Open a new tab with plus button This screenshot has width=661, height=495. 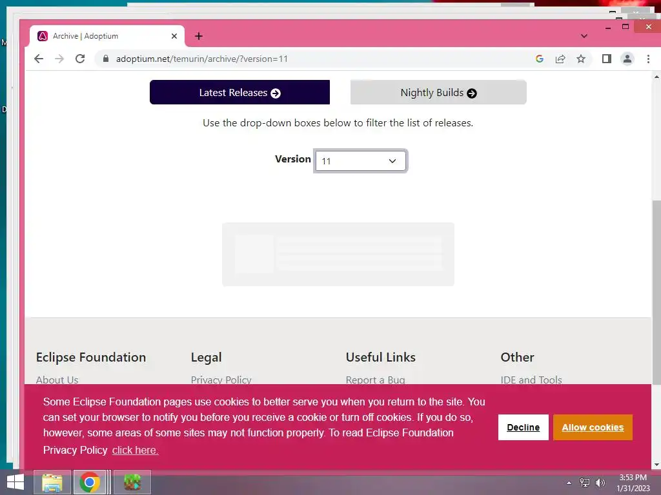click(x=199, y=36)
